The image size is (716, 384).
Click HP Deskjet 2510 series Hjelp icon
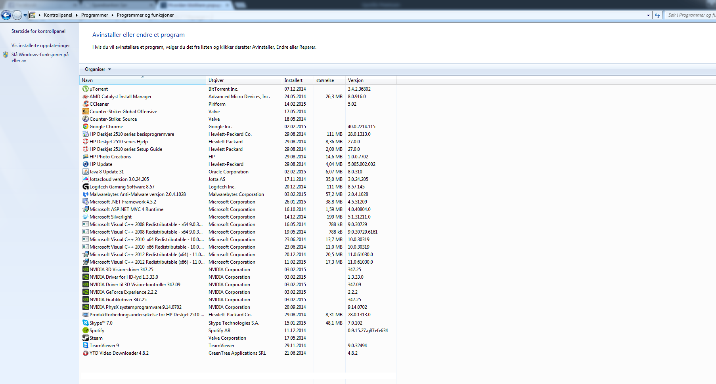coord(85,142)
